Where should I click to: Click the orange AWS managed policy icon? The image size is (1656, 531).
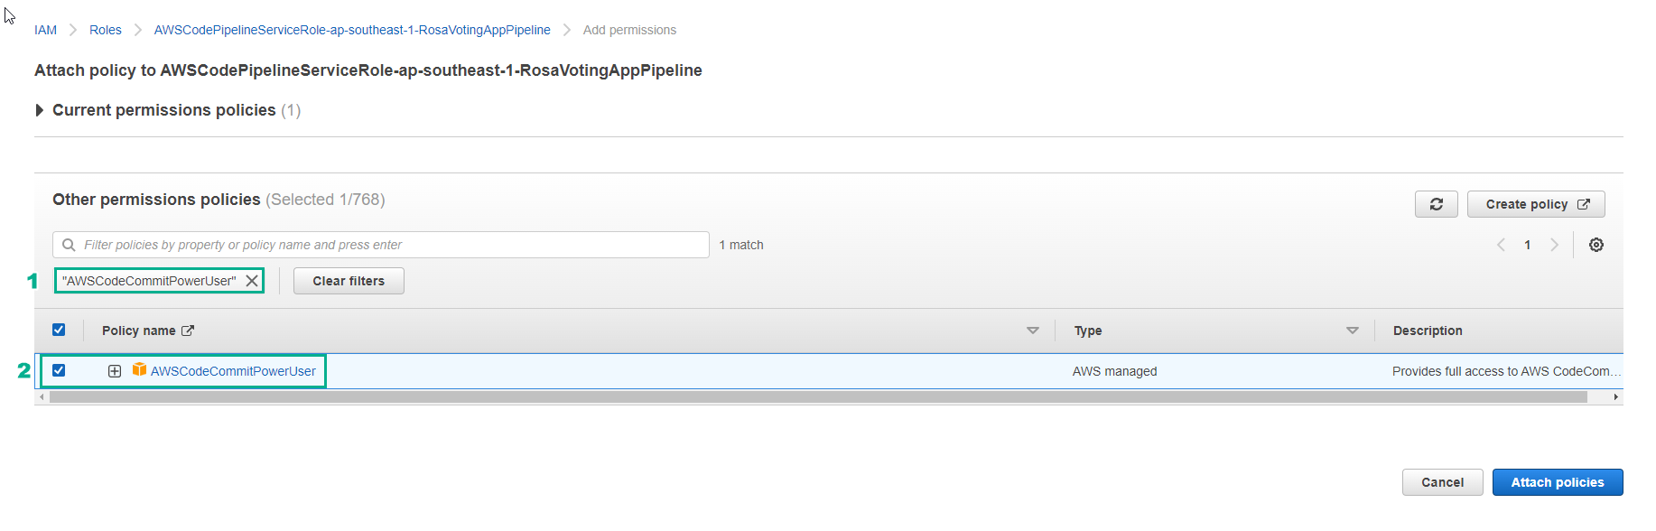click(139, 370)
